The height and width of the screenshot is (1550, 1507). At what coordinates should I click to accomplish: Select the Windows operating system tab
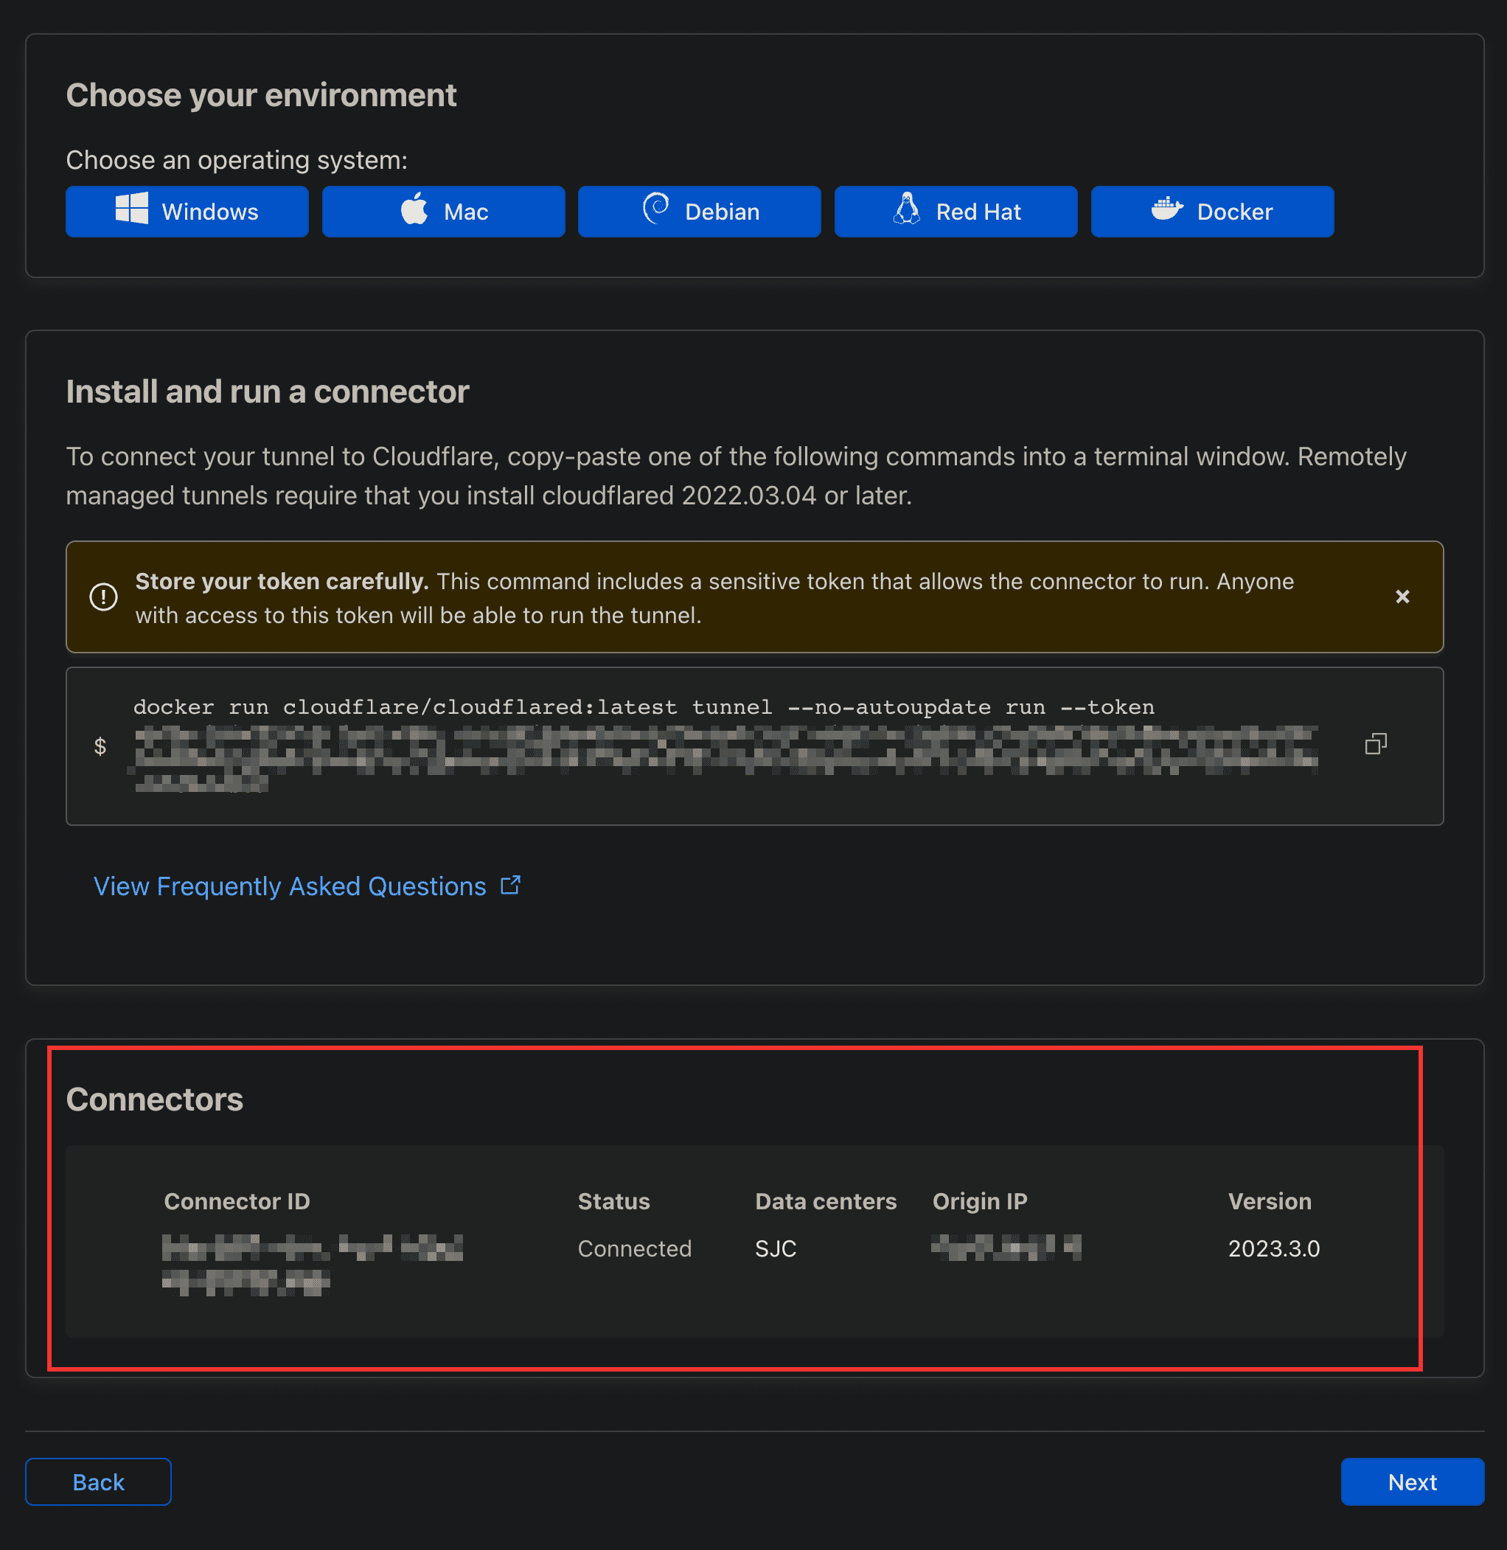click(x=187, y=210)
